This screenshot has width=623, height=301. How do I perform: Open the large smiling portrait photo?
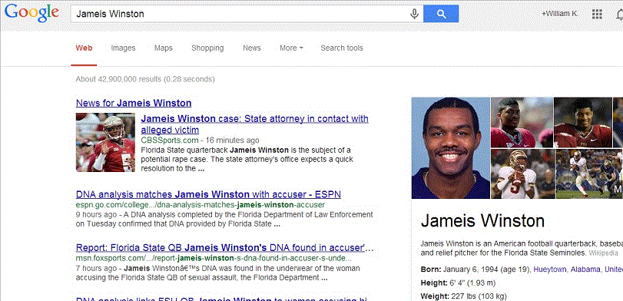tap(451, 147)
